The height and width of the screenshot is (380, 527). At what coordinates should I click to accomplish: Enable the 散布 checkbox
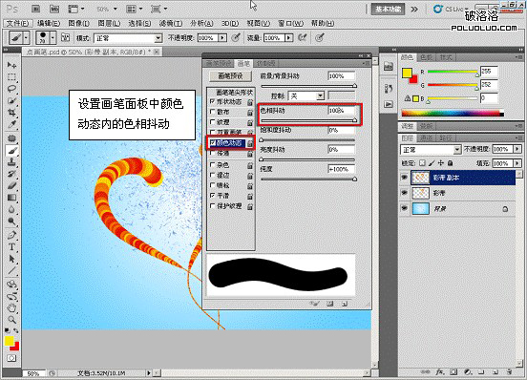click(x=212, y=112)
